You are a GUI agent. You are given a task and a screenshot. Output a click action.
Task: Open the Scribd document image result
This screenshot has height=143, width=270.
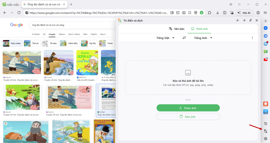click(x=106, y=97)
